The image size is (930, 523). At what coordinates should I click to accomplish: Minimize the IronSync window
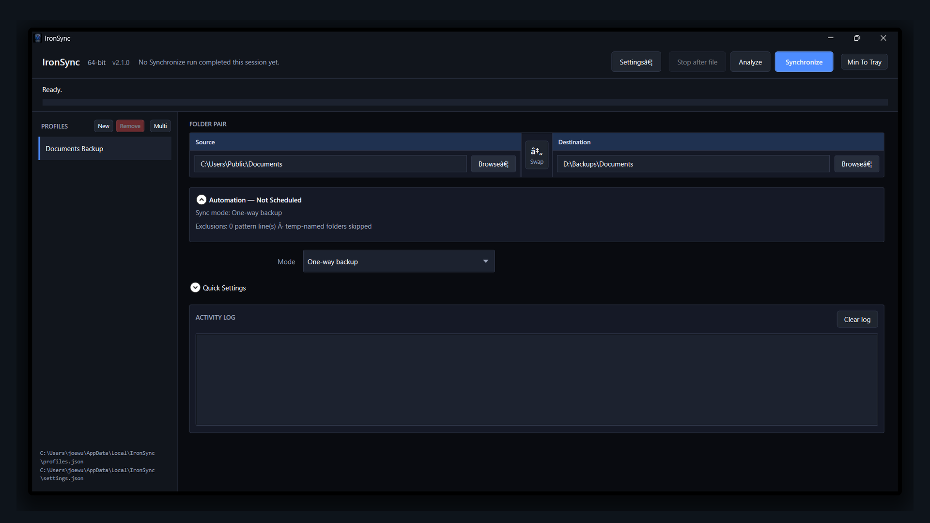831,38
